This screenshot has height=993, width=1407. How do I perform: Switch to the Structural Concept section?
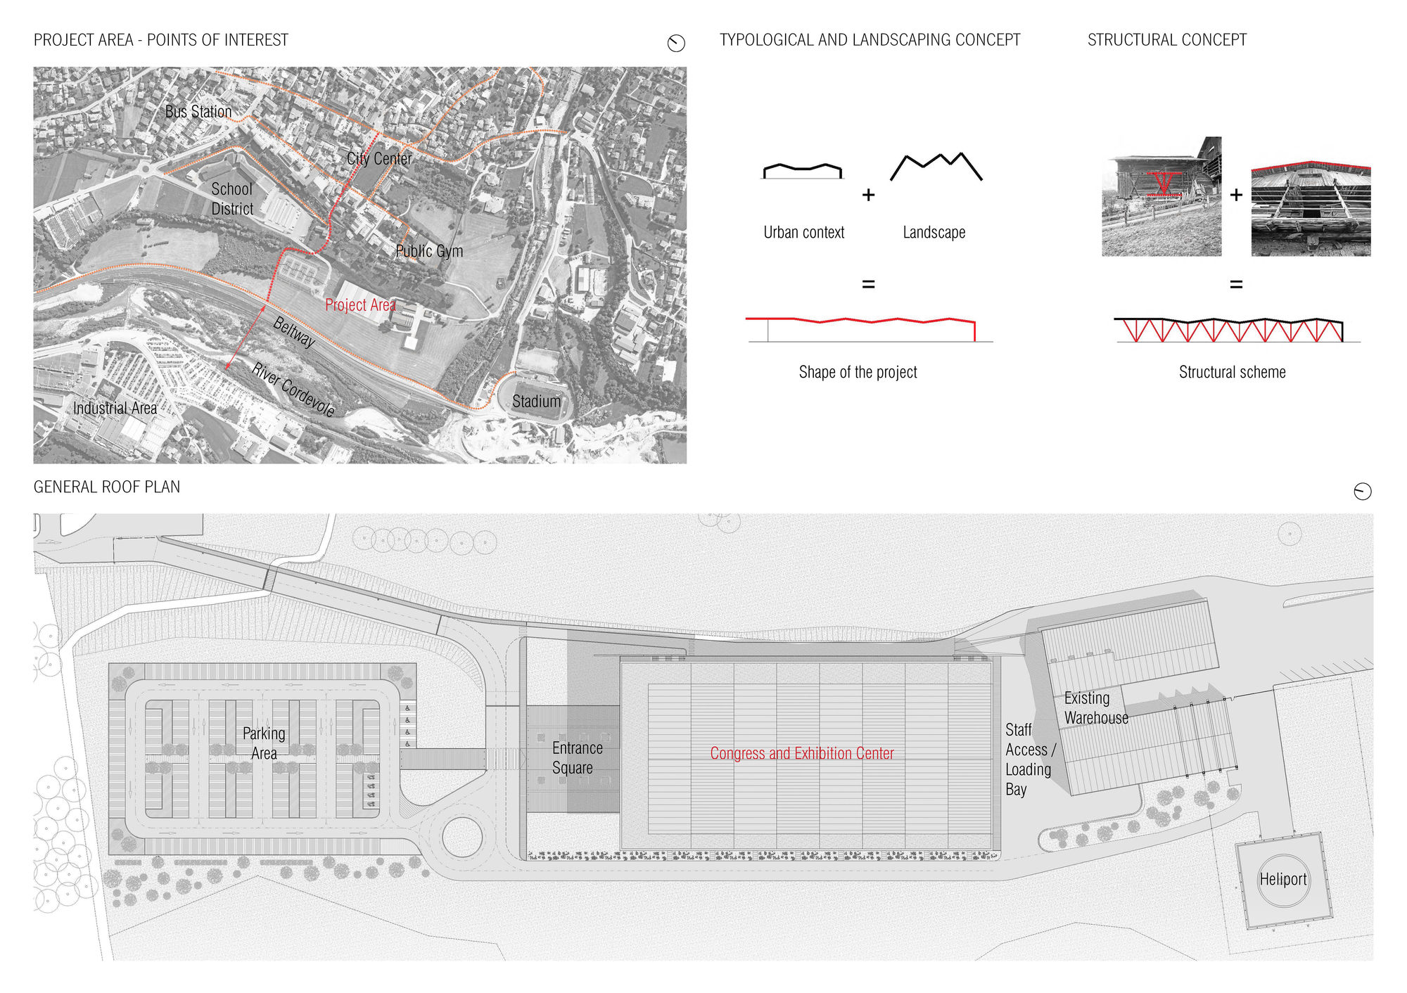[1166, 40]
